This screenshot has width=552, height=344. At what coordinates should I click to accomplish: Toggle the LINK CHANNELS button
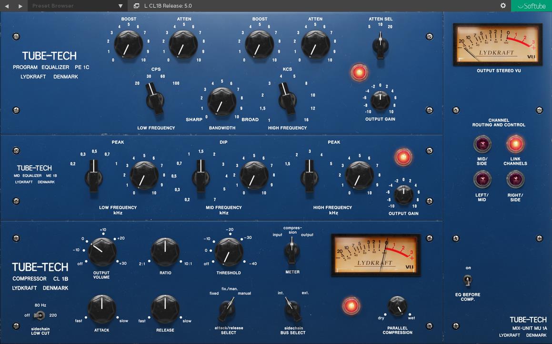click(515, 144)
